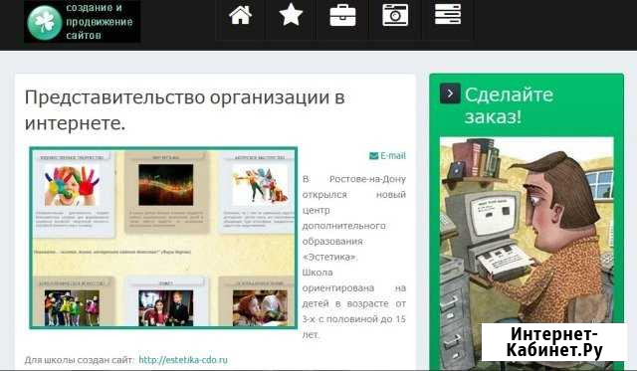Open the home page icon
This screenshot has width=637, height=371.
point(240,16)
